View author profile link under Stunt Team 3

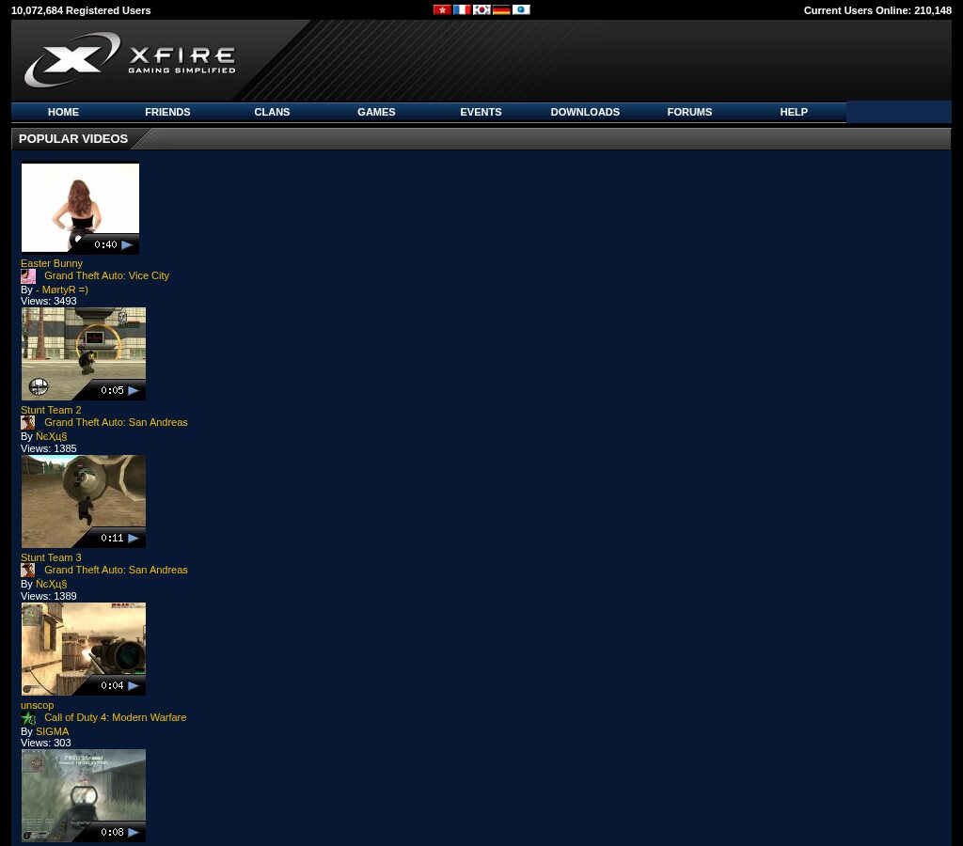coord(52,584)
